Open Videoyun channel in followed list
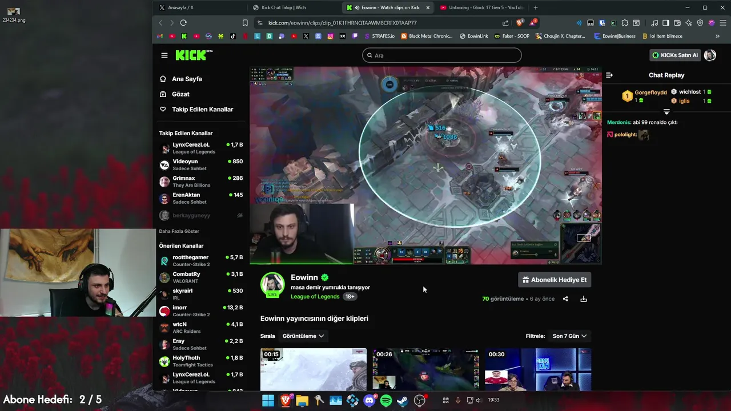Viewport: 731px width, 411px height. click(201, 165)
